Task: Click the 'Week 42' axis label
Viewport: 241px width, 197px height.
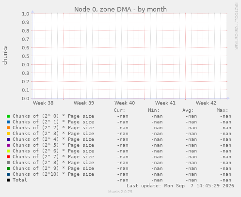Action: coord(206,103)
